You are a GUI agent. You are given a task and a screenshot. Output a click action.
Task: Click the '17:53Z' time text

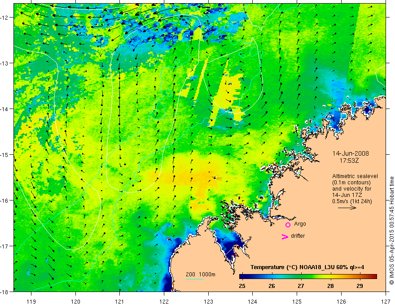(349, 160)
